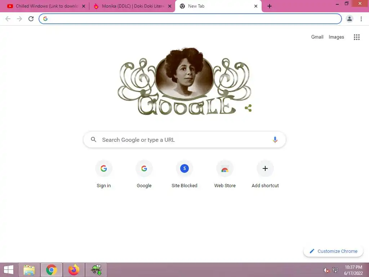
Task: Click the Customize Chrome button
Action: click(x=333, y=251)
